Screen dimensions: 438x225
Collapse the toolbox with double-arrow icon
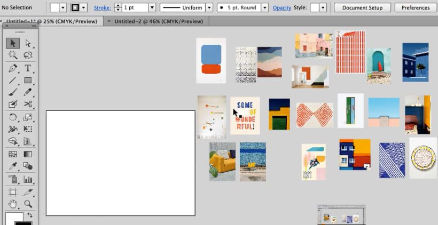[34, 26]
